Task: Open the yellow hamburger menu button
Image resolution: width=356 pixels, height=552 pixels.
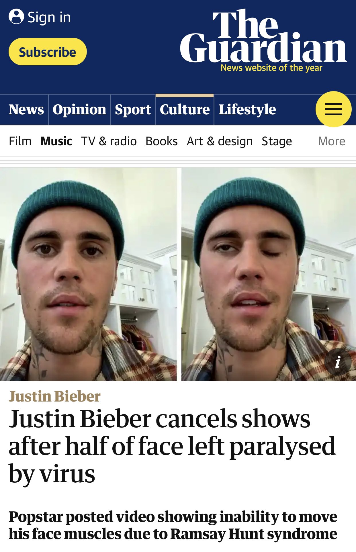Action: pyautogui.click(x=333, y=109)
